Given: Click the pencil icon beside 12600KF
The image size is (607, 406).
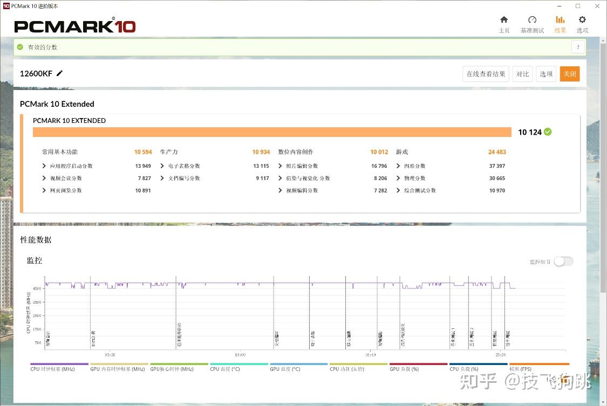Looking at the screenshot, I should (x=59, y=73).
